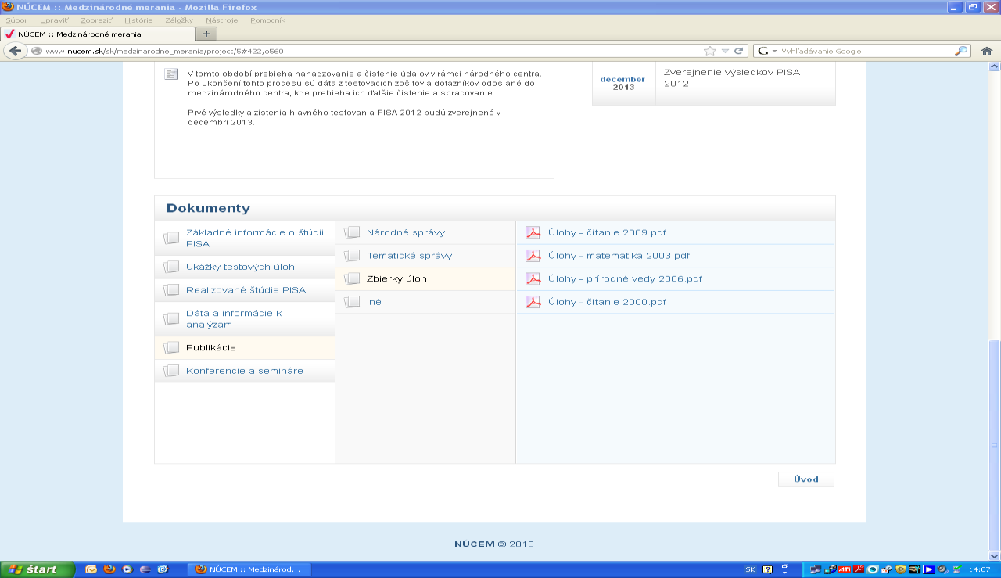This screenshot has height=578, width=1001.
Task: Open the Zobraziť menu
Action: coord(96,20)
